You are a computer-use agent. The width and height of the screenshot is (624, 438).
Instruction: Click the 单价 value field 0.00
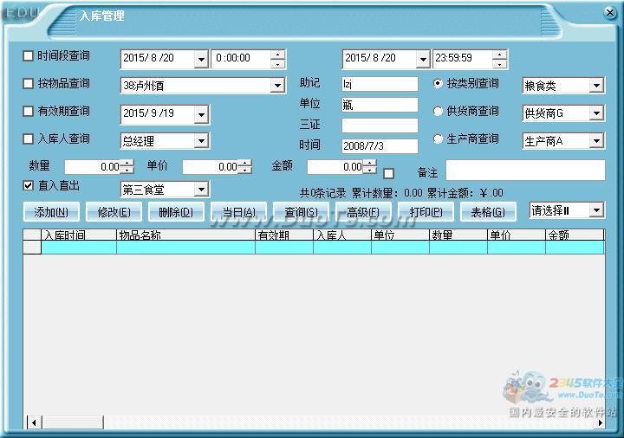pyautogui.click(x=211, y=166)
